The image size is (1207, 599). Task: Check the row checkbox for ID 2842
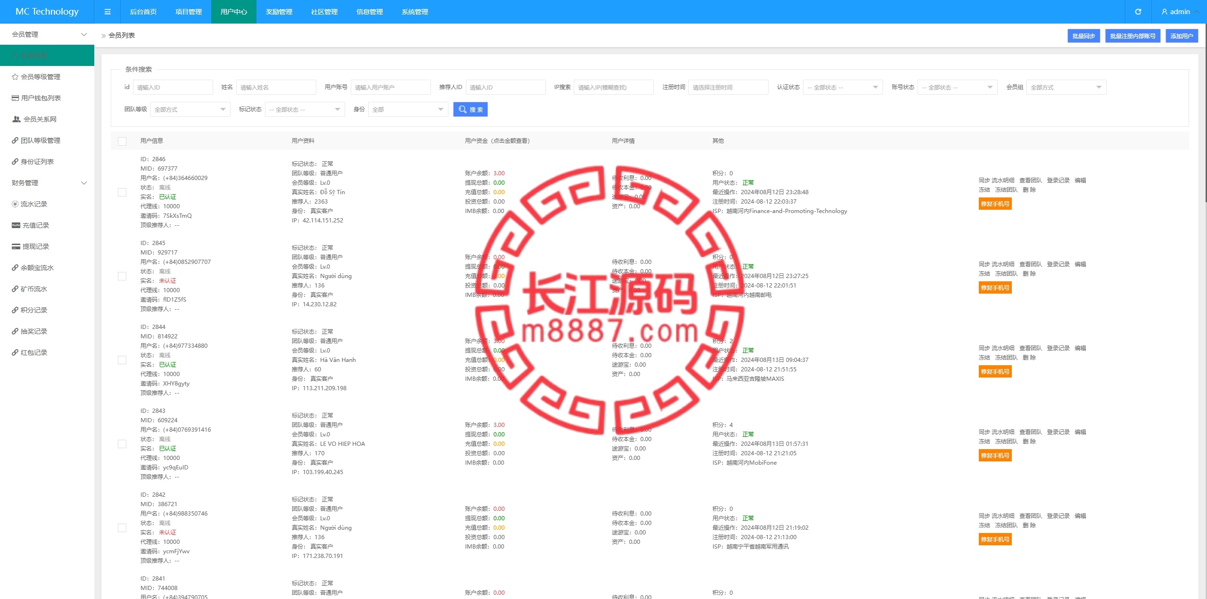point(122,528)
